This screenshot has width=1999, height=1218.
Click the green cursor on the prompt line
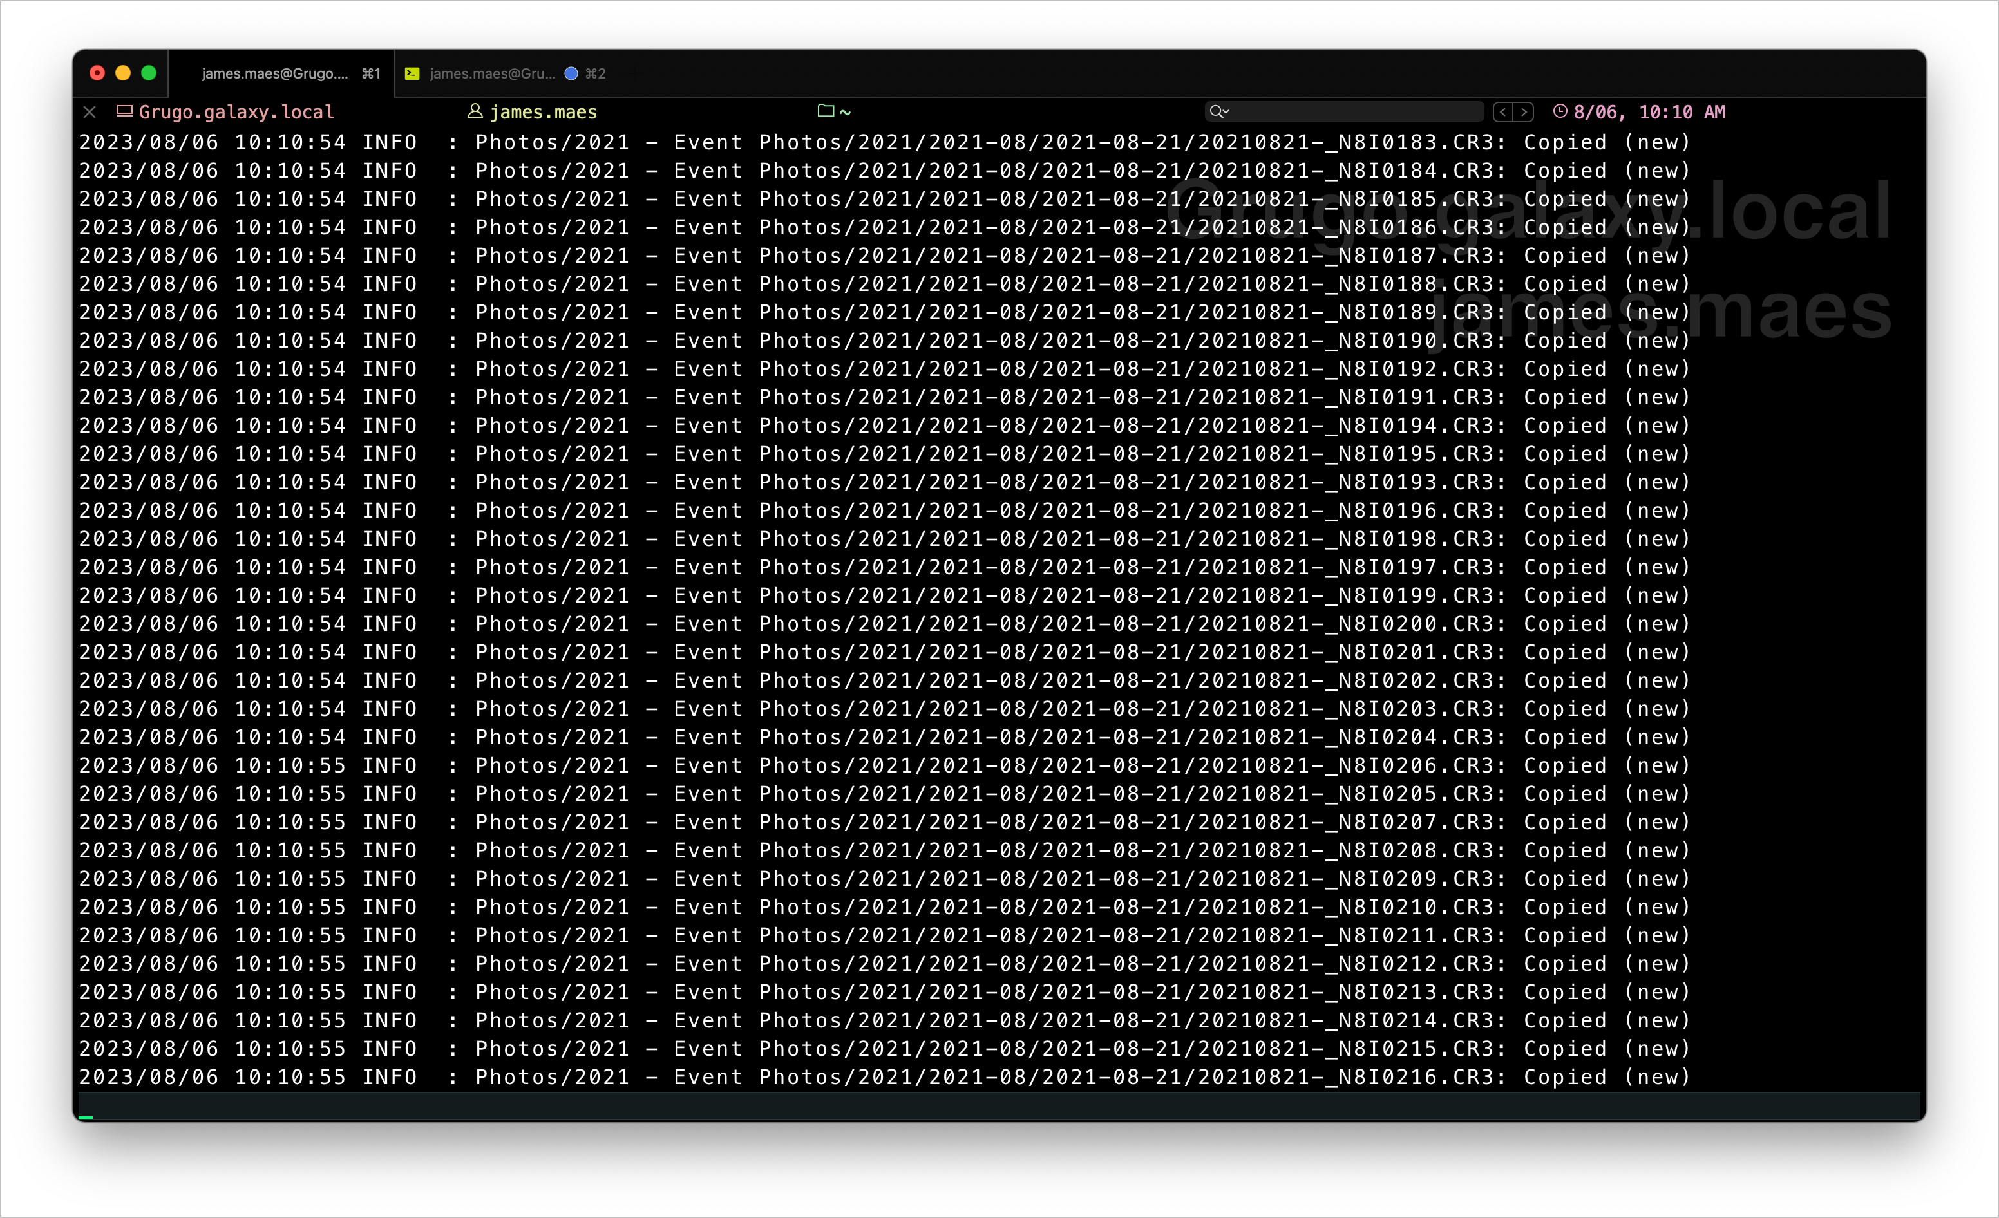pos(86,1118)
